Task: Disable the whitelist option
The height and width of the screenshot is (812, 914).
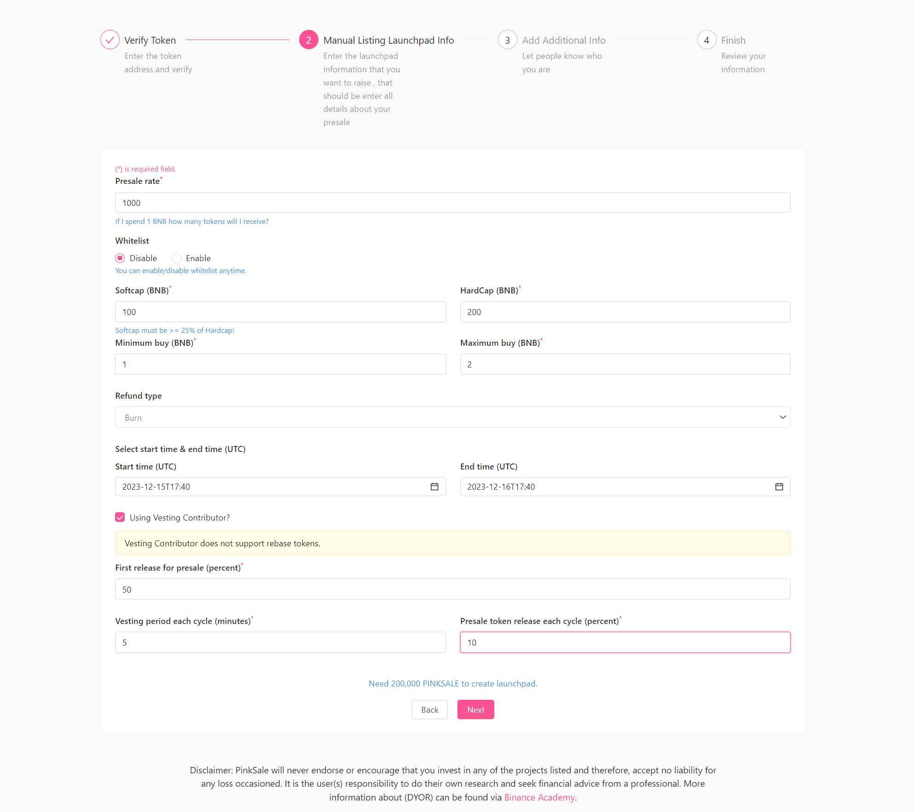Action: (x=120, y=258)
